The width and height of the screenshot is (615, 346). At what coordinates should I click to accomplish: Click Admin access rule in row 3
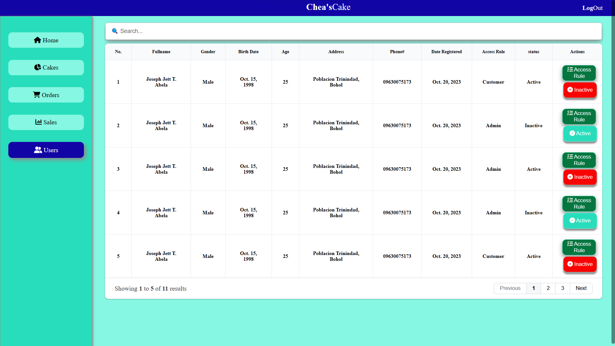(x=493, y=169)
